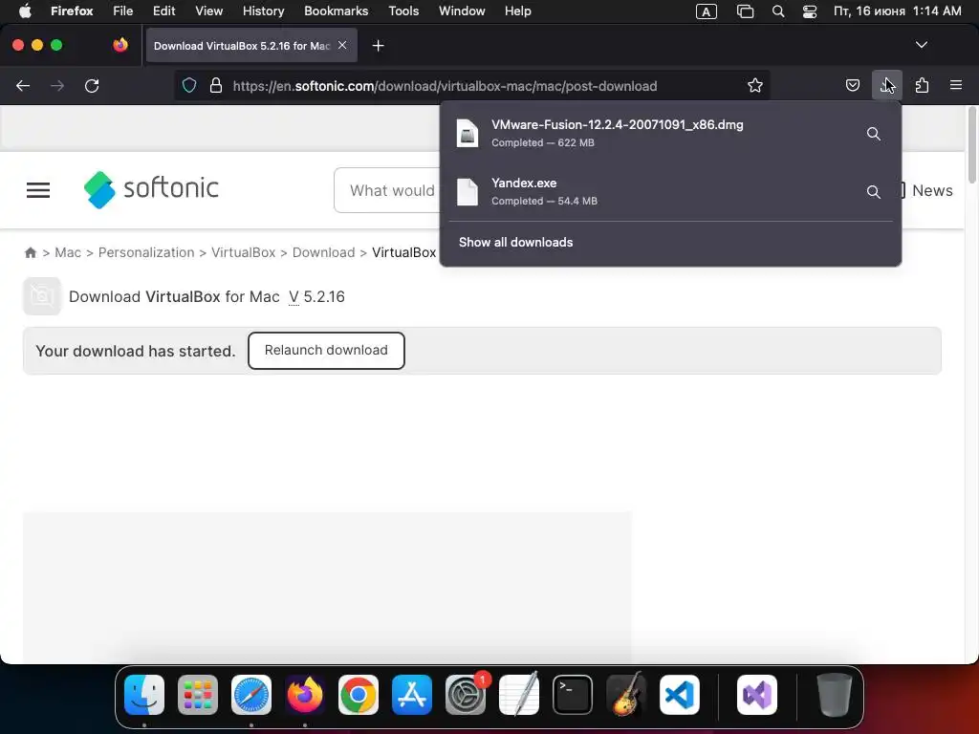Screen dimensions: 979x734
Task: Open the News link
Action: [x=932, y=190]
